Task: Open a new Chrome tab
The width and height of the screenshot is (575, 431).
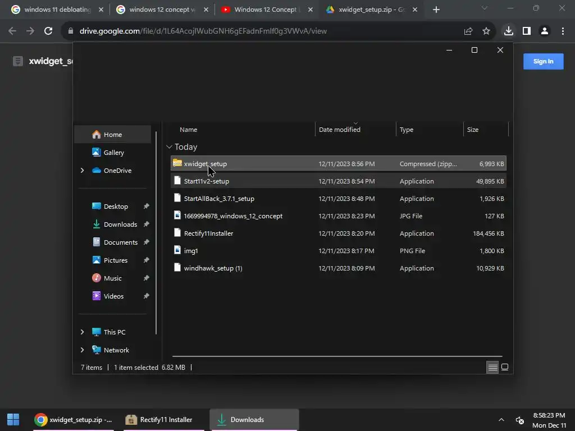Action: (x=436, y=10)
